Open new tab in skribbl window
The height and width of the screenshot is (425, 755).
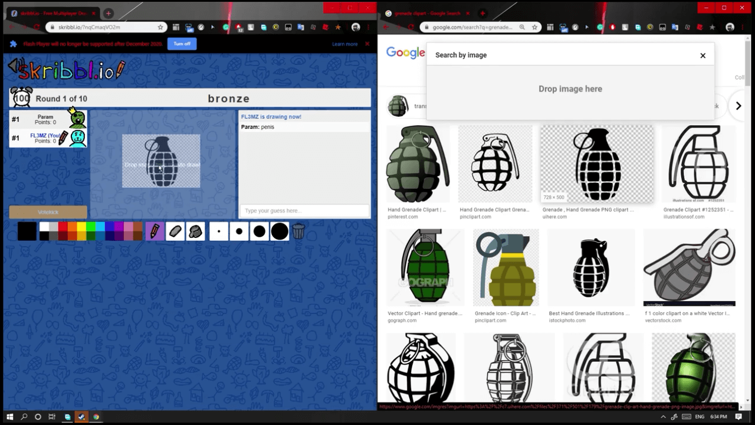coord(109,13)
